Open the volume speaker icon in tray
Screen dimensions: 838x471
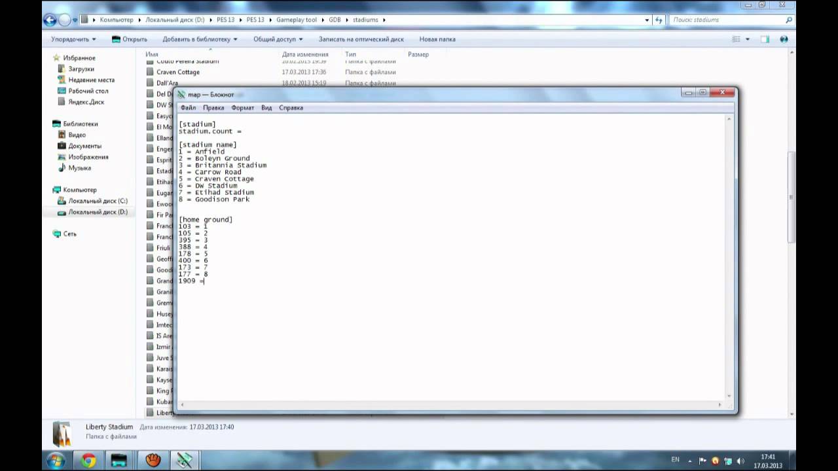pyautogui.click(x=739, y=461)
